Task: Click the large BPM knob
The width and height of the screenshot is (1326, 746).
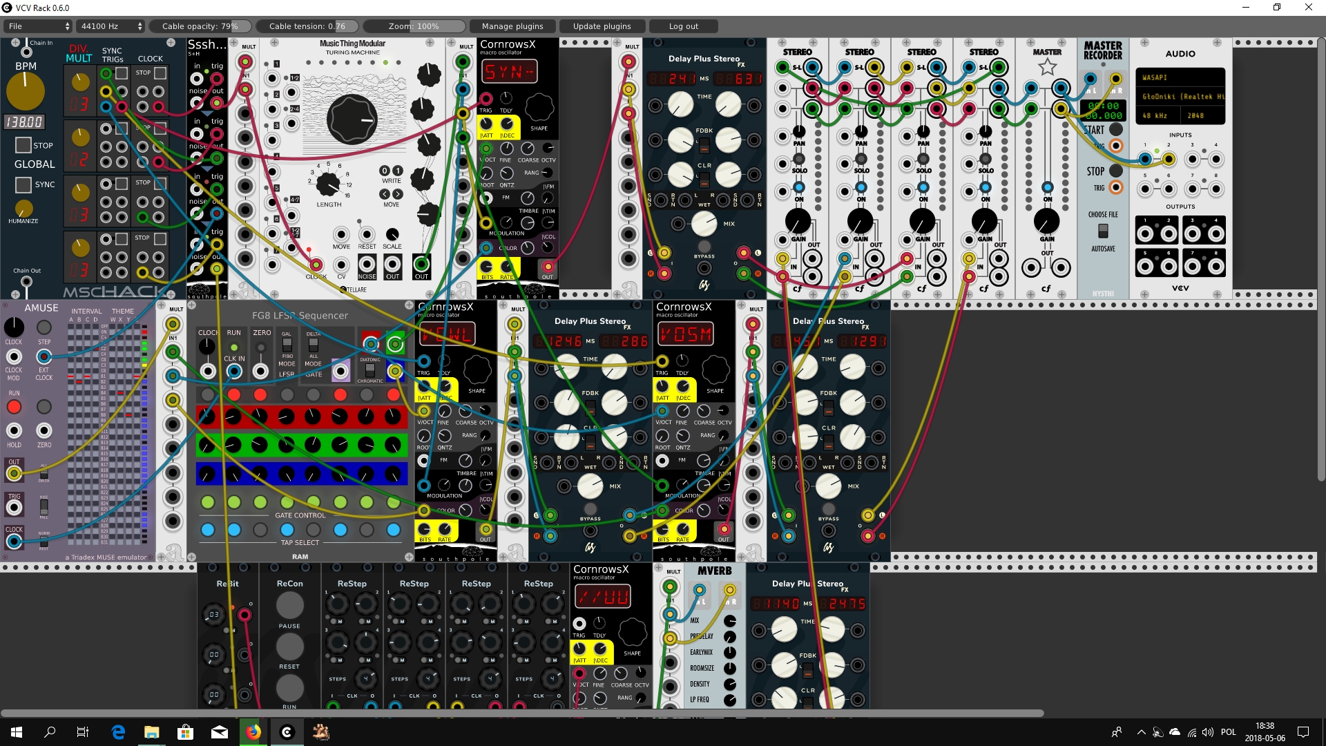Action: tap(26, 91)
